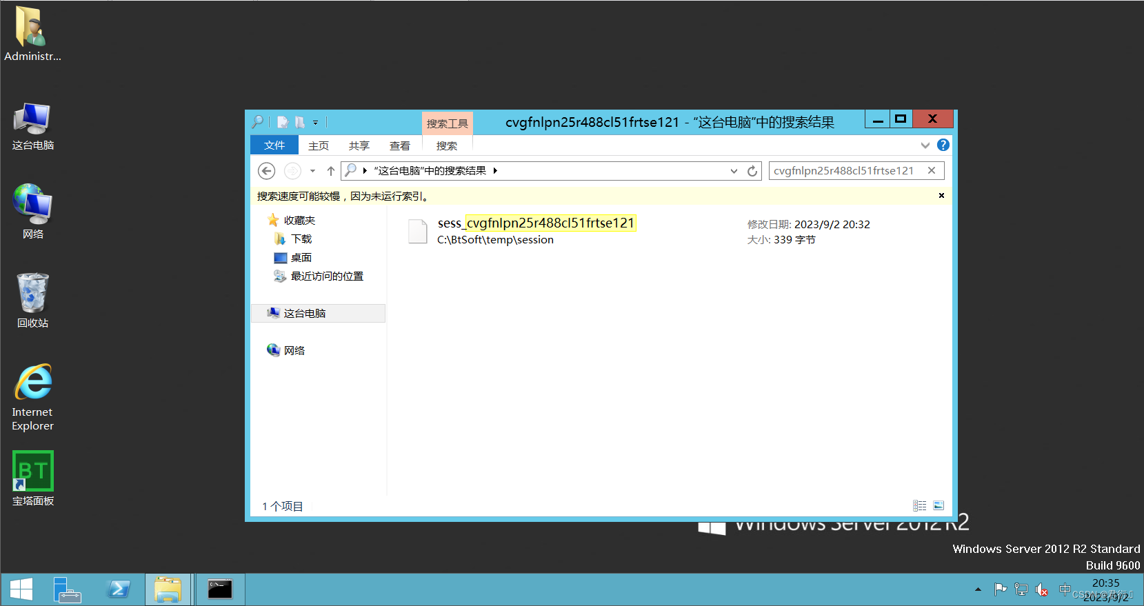
Task: Click File Explorer taskbar button
Action: (x=168, y=589)
